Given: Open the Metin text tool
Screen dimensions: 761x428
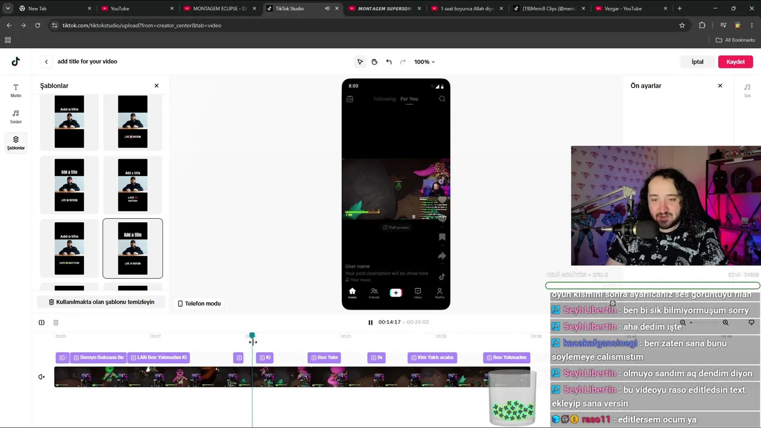Looking at the screenshot, I should coord(15,90).
